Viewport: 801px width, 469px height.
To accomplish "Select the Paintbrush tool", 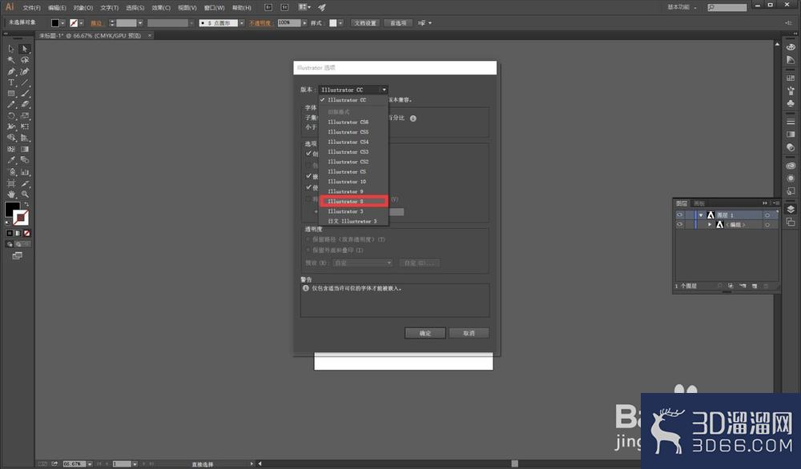I will [x=25, y=94].
